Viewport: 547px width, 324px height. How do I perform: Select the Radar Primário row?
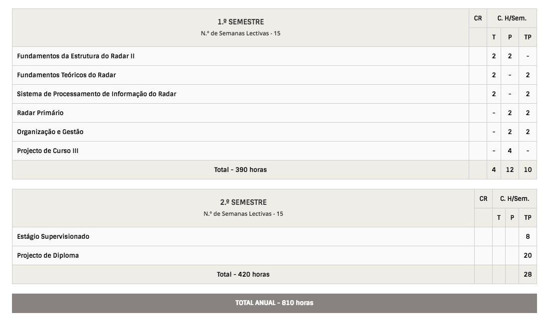40,113
